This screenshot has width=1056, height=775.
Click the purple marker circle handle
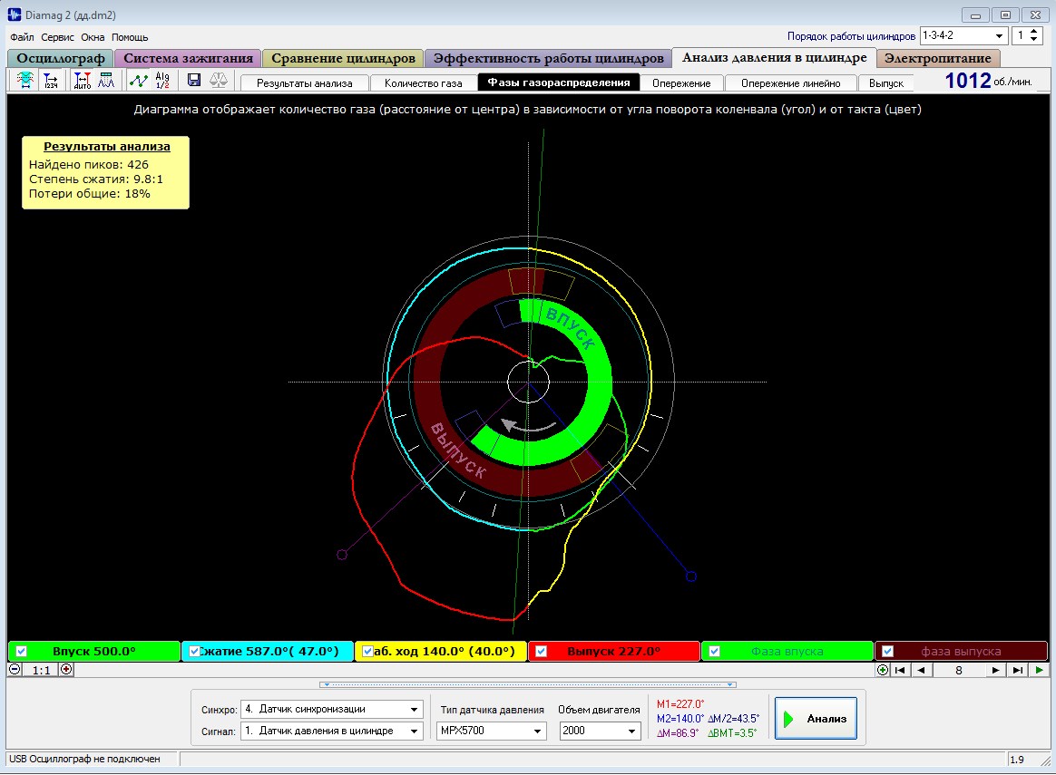coord(342,555)
